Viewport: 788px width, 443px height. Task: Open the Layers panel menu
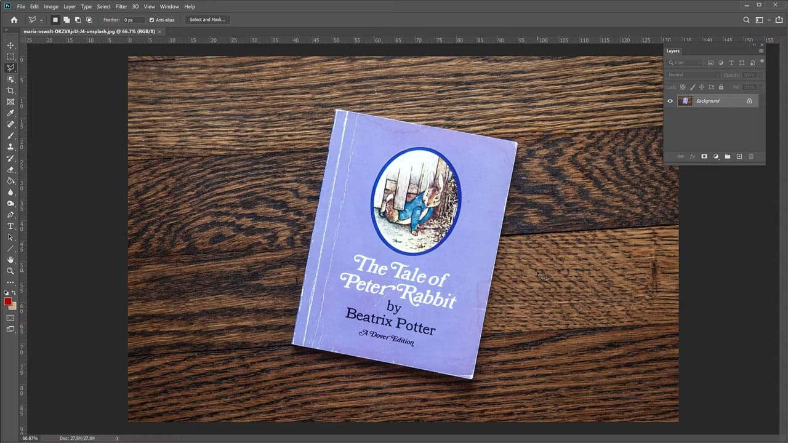pos(761,51)
